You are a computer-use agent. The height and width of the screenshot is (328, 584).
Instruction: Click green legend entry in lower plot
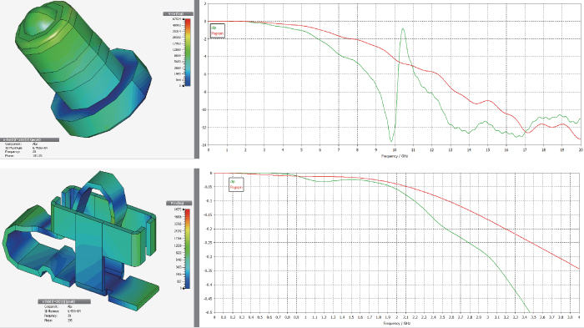pos(233,181)
